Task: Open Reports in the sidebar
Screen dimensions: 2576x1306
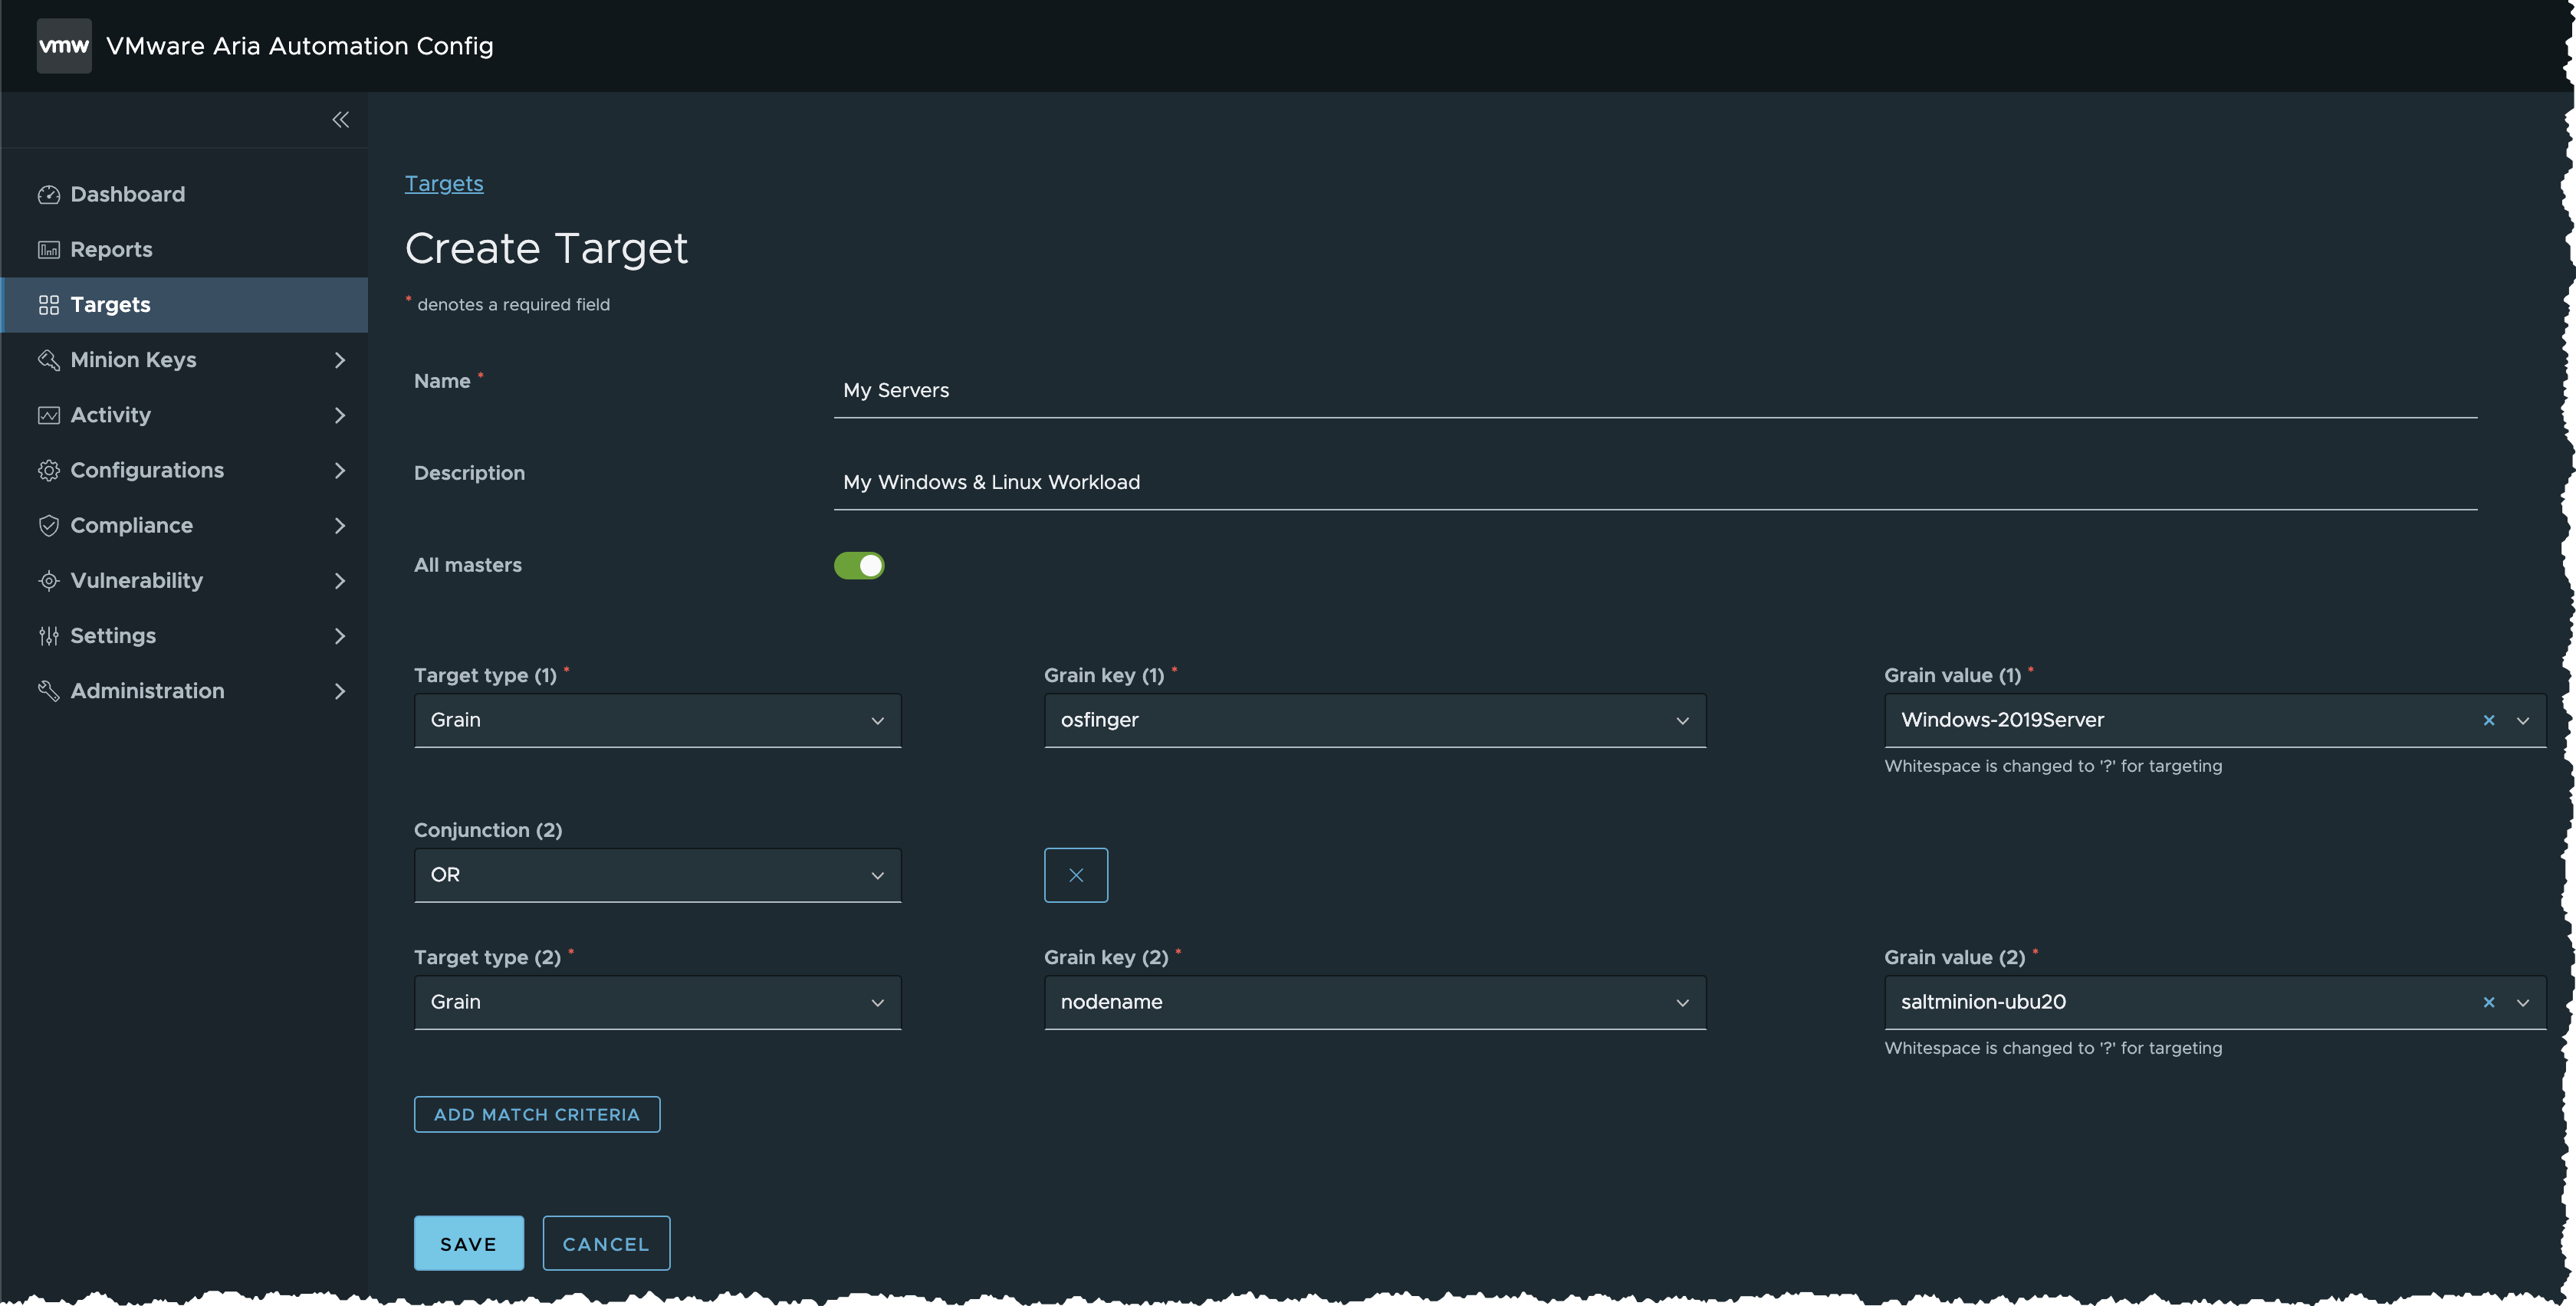Action: pyautogui.click(x=185, y=250)
